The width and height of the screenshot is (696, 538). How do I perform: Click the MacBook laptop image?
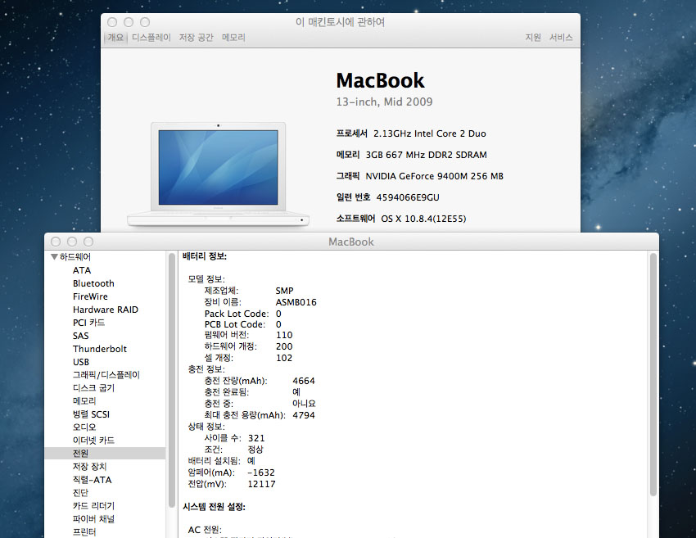tap(218, 174)
